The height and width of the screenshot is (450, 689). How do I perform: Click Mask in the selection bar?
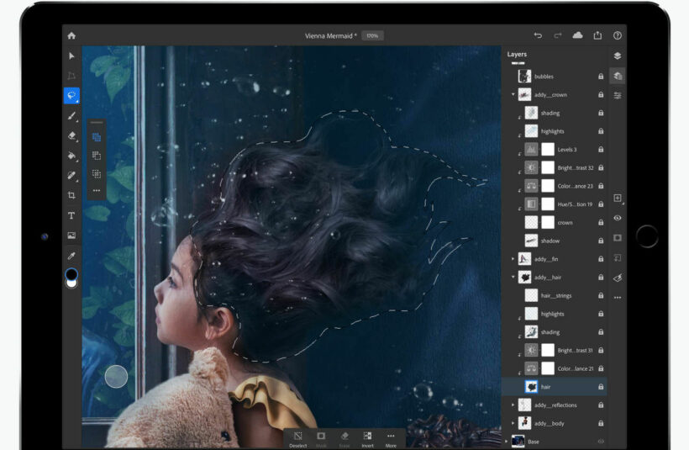321,439
